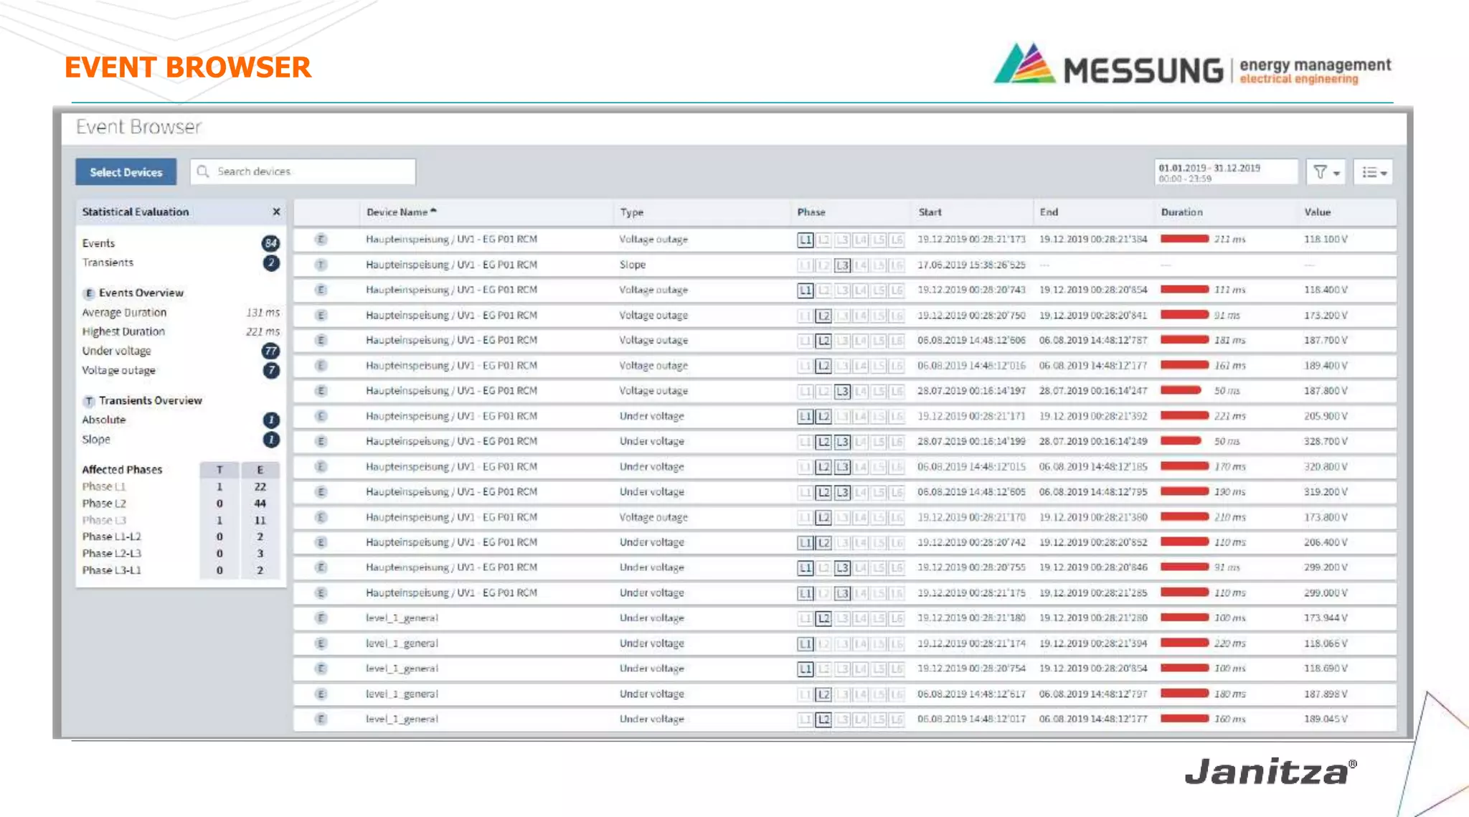Sort by the Duration column header
Screen dimensions: 1469x817
(1181, 212)
